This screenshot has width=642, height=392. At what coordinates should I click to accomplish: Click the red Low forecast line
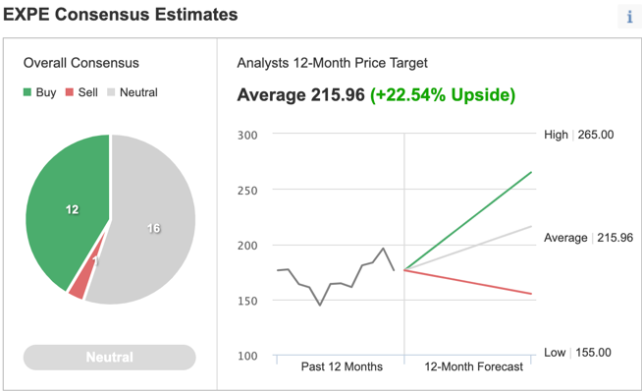(x=468, y=282)
